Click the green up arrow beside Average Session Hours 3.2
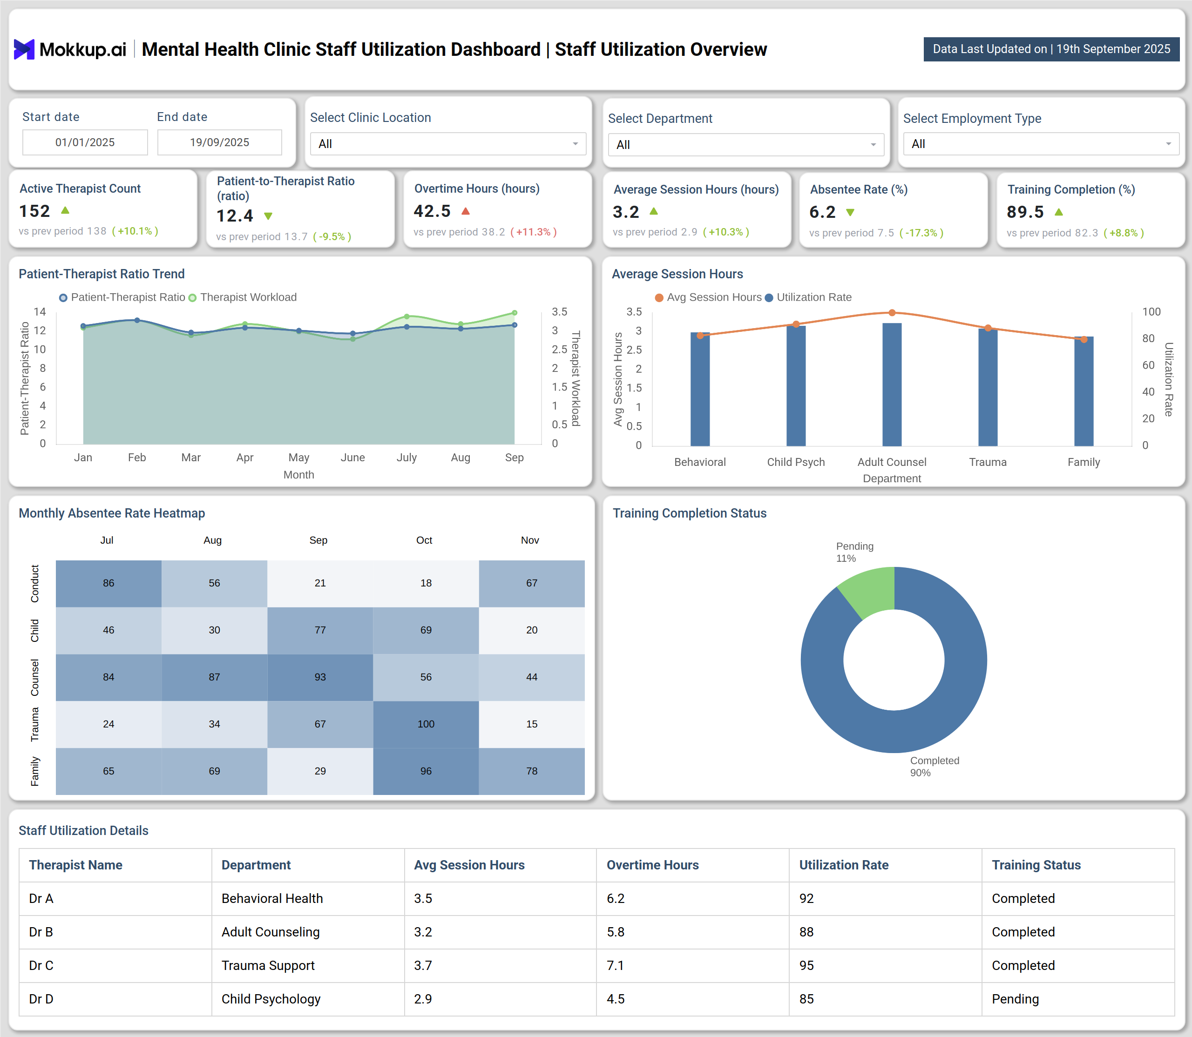This screenshot has height=1037, width=1192. pyautogui.click(x=654, y=212)
